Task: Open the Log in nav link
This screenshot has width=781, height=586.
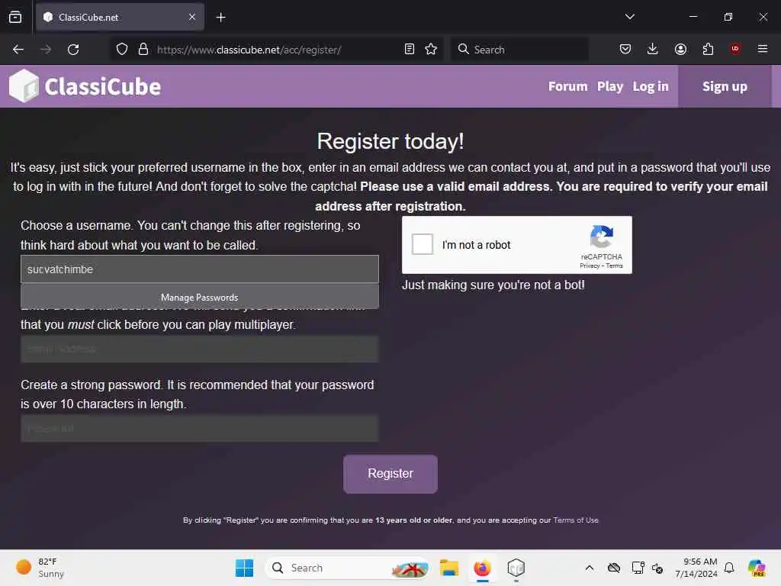Action: [x=651, y=86]
